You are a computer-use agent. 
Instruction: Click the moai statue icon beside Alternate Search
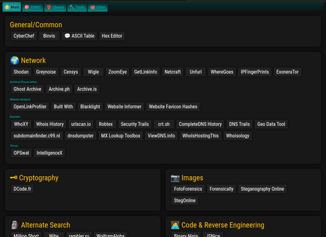[x=14, y=225]
